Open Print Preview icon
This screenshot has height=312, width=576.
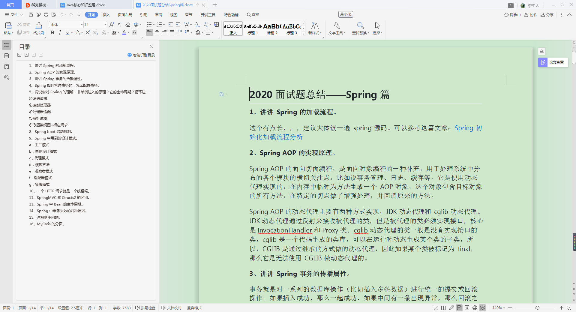54,14
